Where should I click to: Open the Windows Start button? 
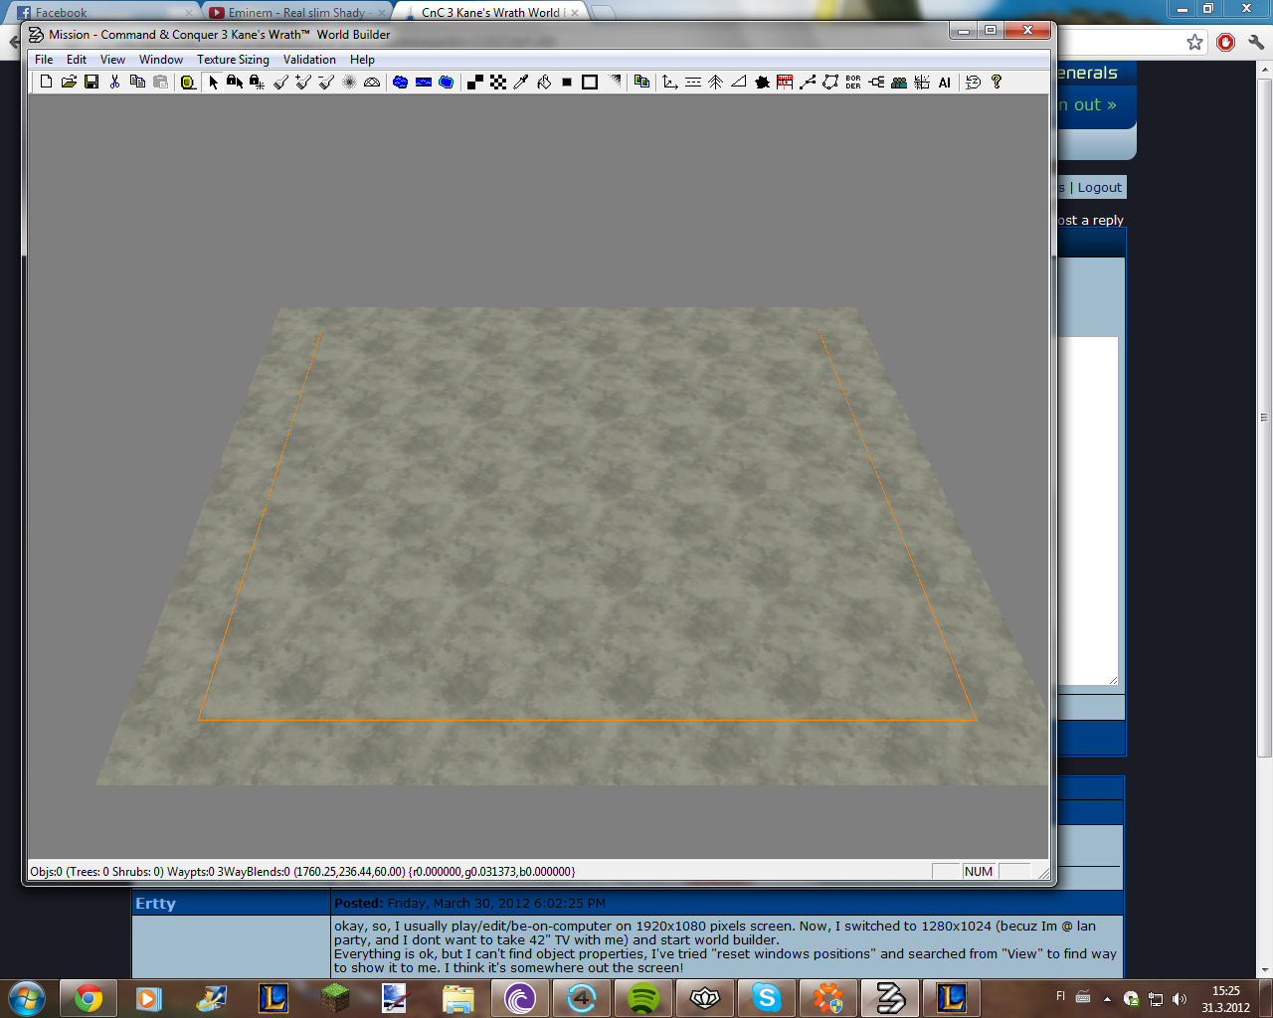(27, 997)
